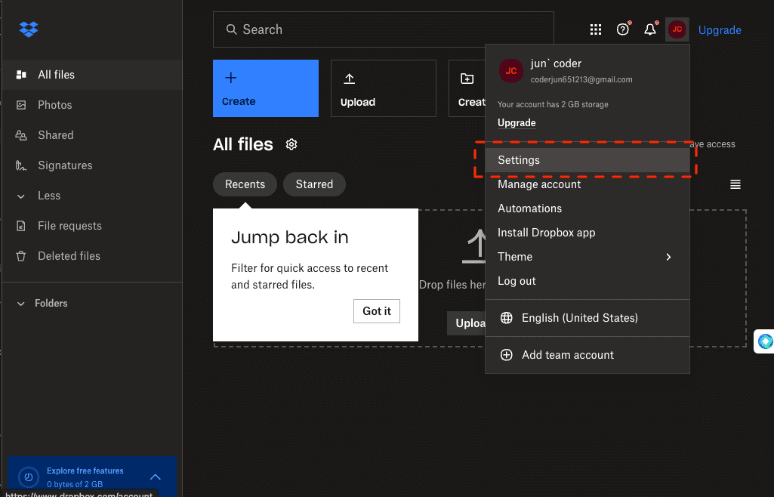
Task: Click the All files gear icon
Action: click(x=291, y=144)
